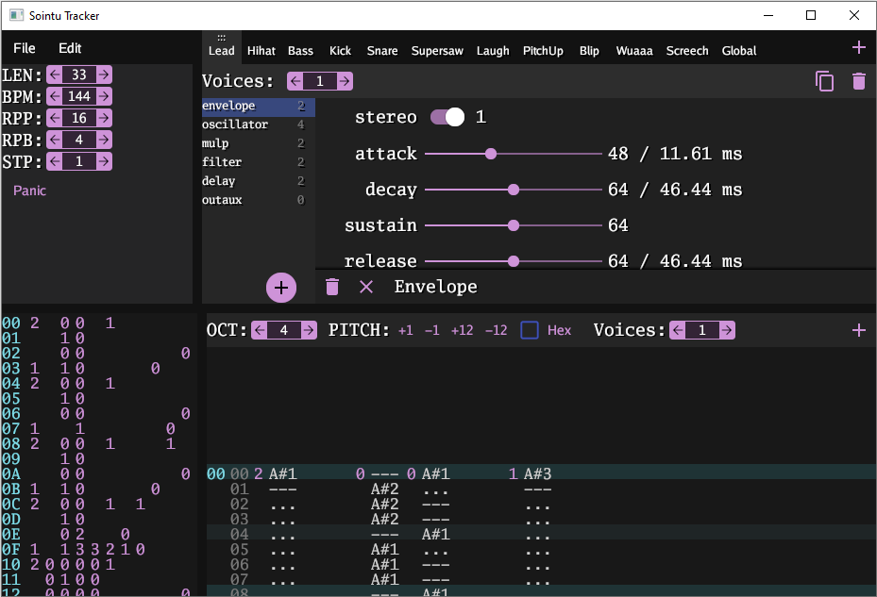Switch to the Supersaw instrument tab
The image size is (877, 597).
tap(437, 51)
